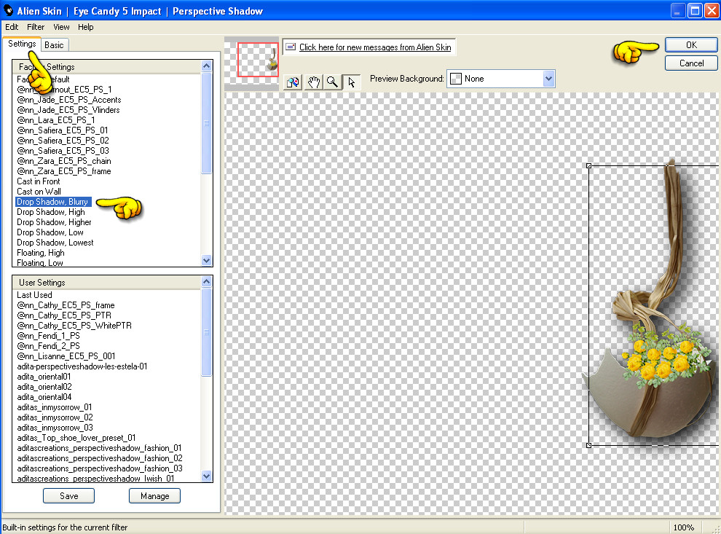
Task: Select '@nn_Fendi_1_PS' user setting
Action: tap(48, 336)
